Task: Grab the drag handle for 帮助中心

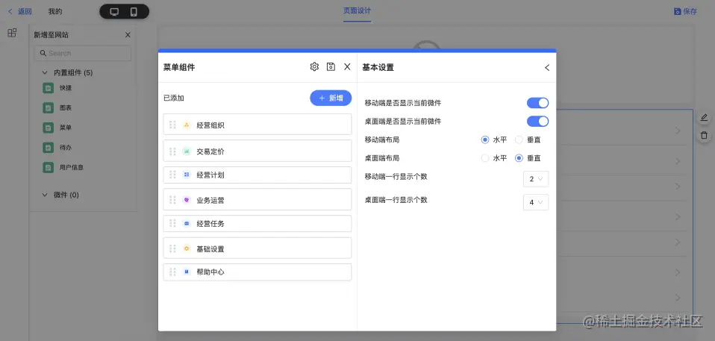Action: (x=172, y=272)
